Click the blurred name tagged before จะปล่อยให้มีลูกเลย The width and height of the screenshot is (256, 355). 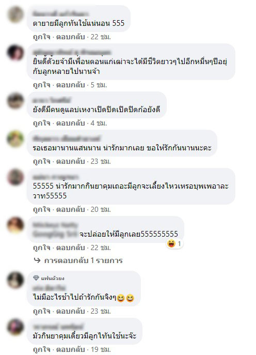click(55, 229)
